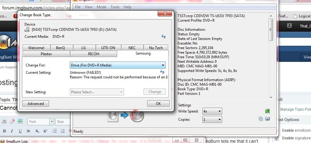
Task: Click the drive icon beside TSSTcorp device
Action: 27,30
